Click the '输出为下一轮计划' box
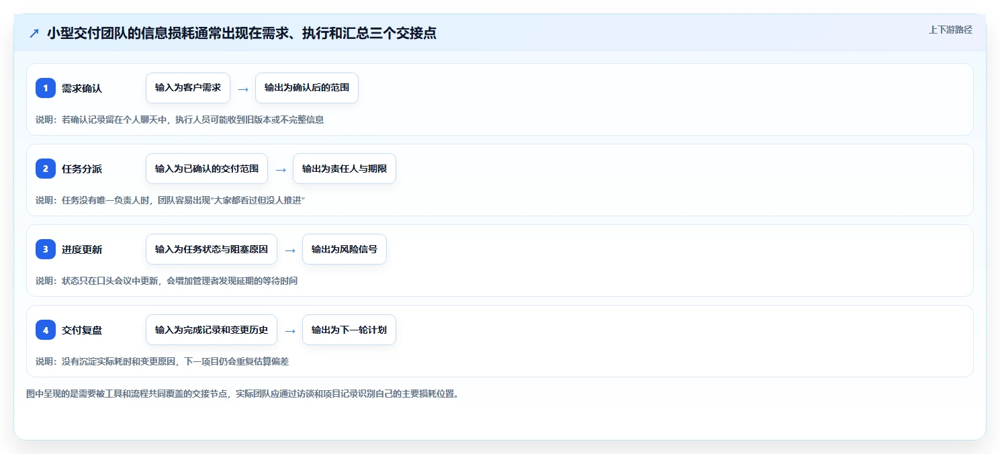 pos(349,330)
